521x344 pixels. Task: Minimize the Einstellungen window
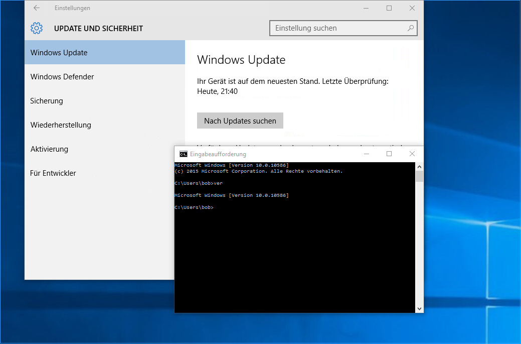(366, 8)
